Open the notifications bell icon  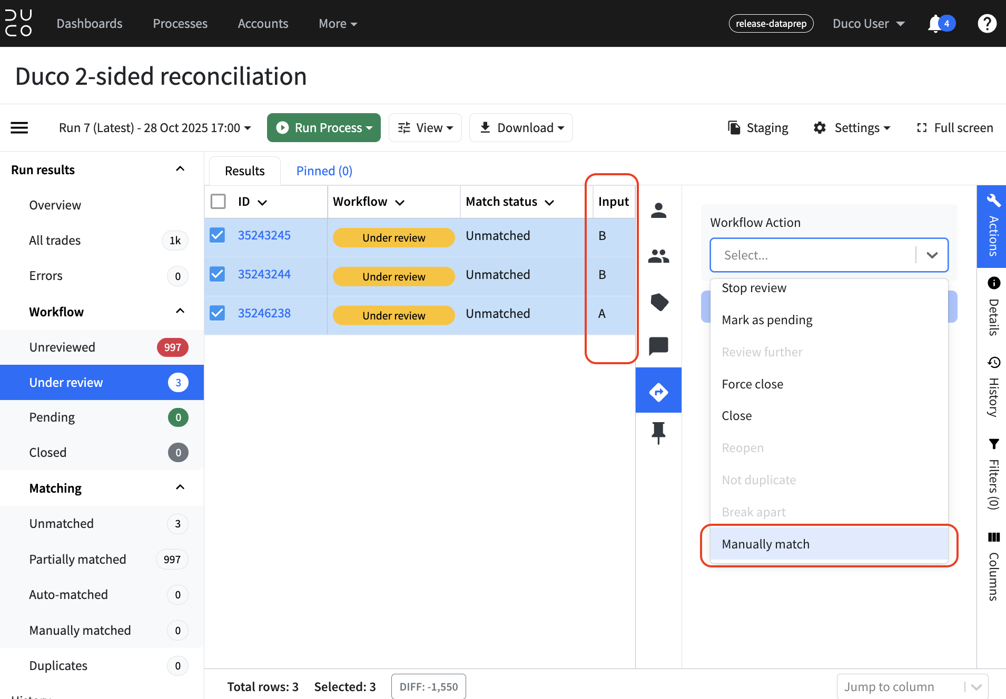click(935, 24)
